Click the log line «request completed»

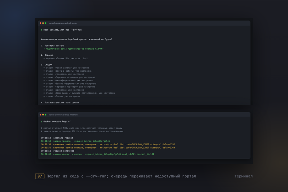coord(58,151)
